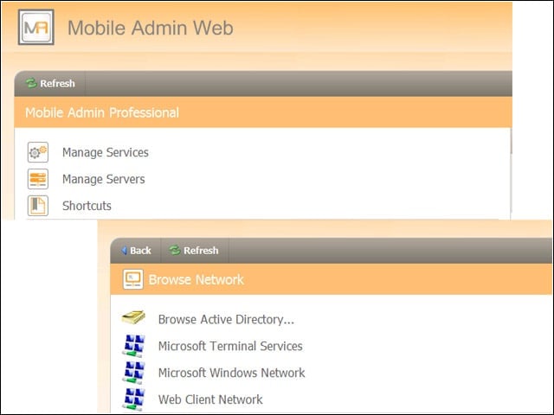This screenshot has height=415, width=554.
Task: Click the Microsoft Windows Network icon
Action: pos(134,373)
